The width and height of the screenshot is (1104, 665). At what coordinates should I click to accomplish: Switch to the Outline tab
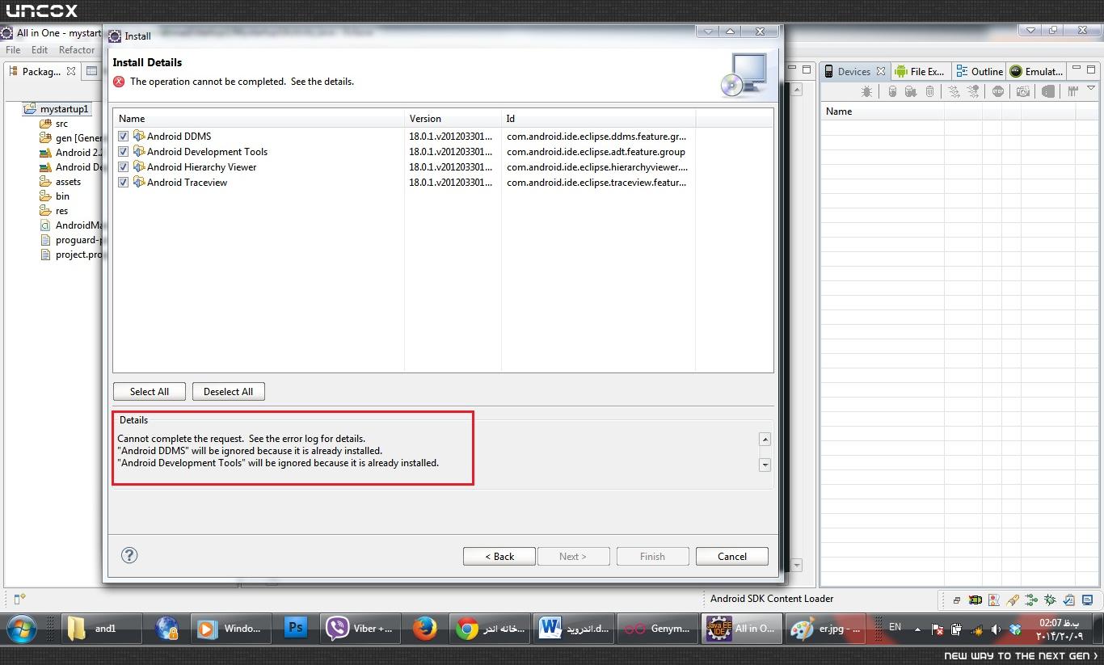pos(980,72)
